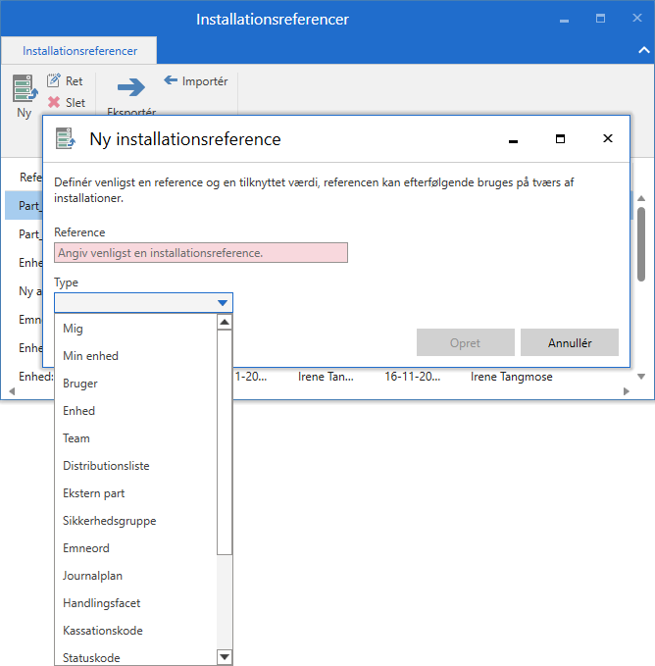The image size is (655, 666).
Task: Click the Irene Tan... truncated cell
Action: (326, 377)
